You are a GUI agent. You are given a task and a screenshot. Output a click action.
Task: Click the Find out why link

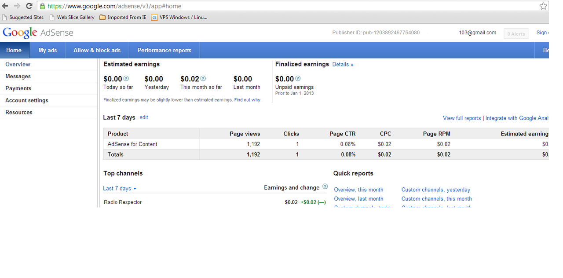pos(248,100)
